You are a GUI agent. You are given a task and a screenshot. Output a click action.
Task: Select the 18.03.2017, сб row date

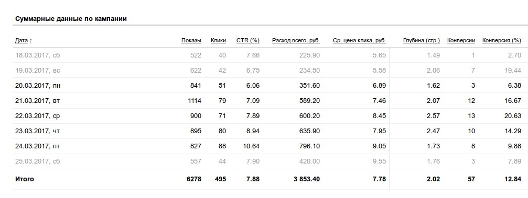[37, 55]
